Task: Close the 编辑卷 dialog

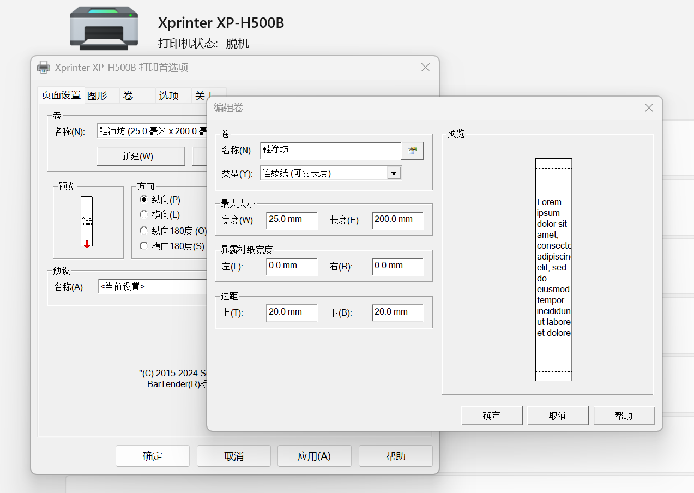Action: (x=649, y=108)
